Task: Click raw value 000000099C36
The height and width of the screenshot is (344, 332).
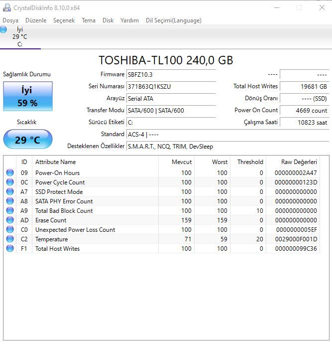Action: 296,249
